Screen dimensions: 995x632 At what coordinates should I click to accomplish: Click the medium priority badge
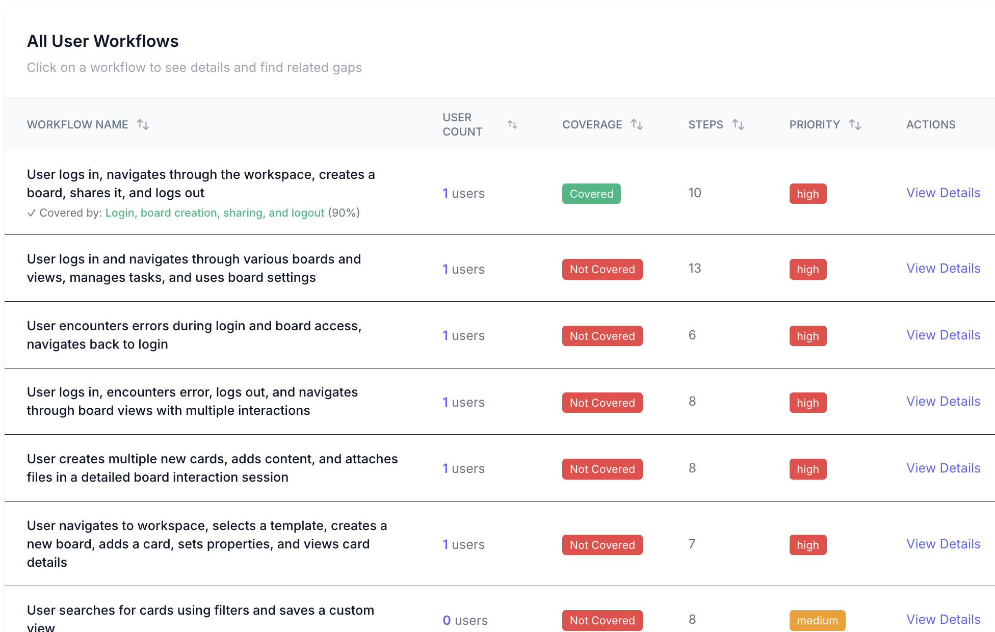pos(818,620)
